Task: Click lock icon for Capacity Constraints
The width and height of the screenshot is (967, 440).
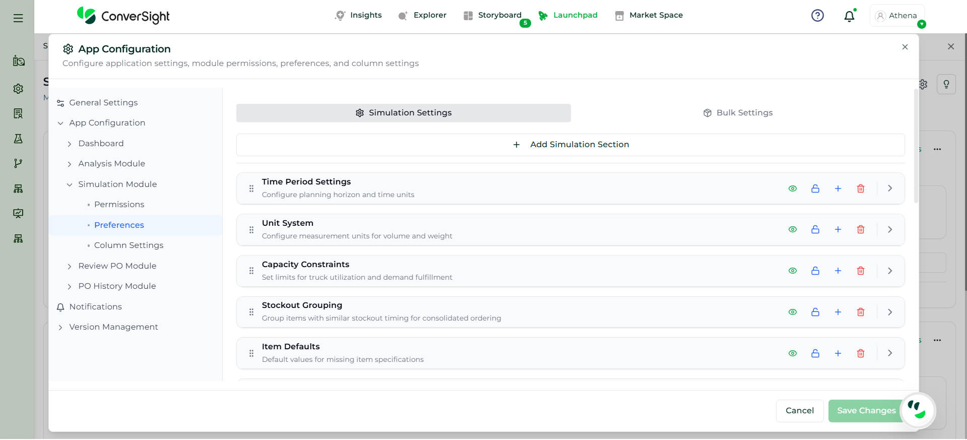Action: pos(815,271)
